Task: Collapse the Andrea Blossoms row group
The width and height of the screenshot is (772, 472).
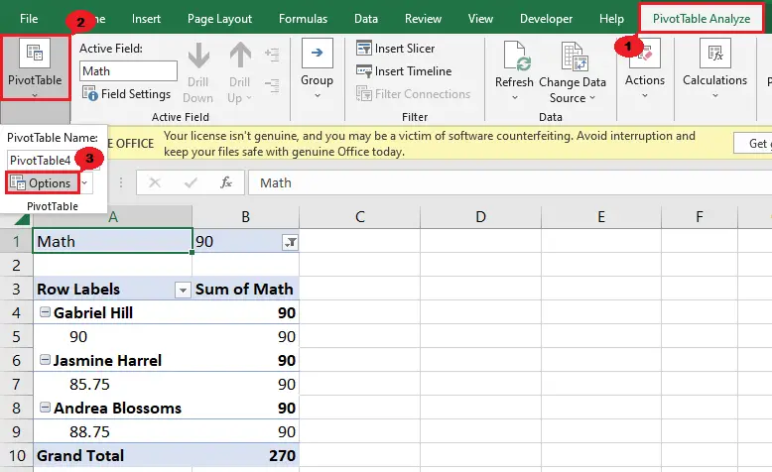Action: [45, 408]
